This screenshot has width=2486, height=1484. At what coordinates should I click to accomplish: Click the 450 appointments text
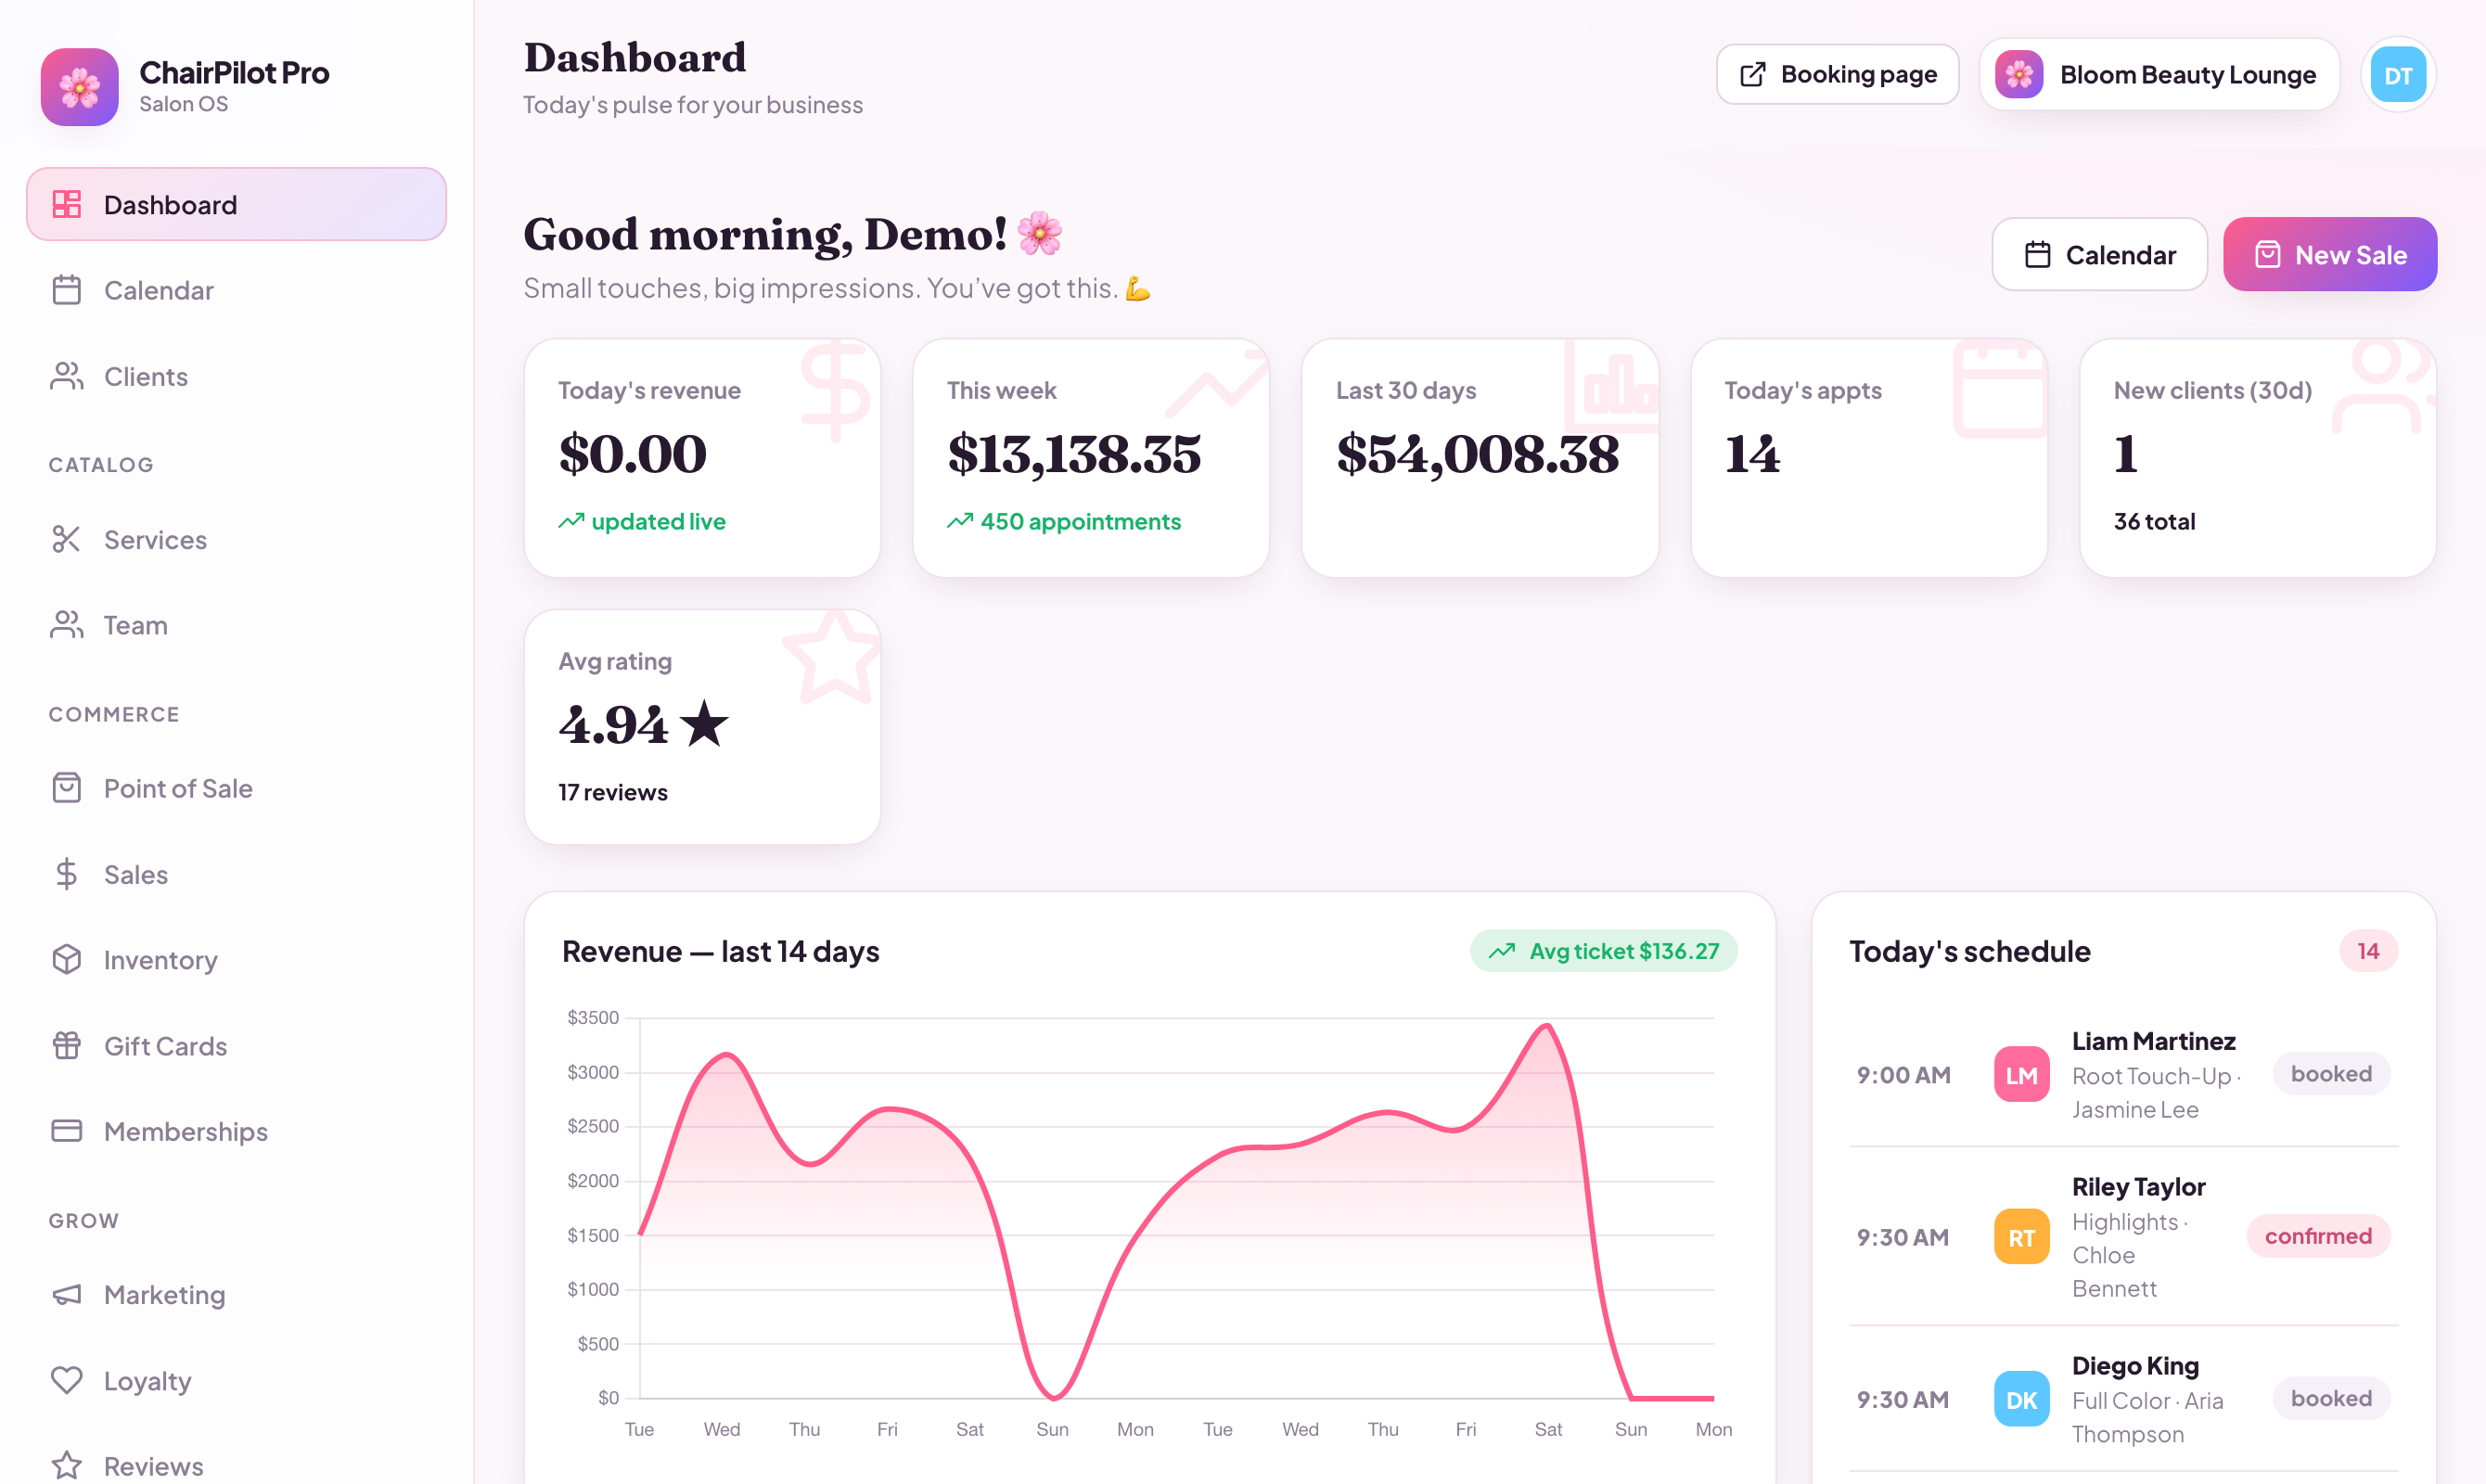(x=1080, y=522)
